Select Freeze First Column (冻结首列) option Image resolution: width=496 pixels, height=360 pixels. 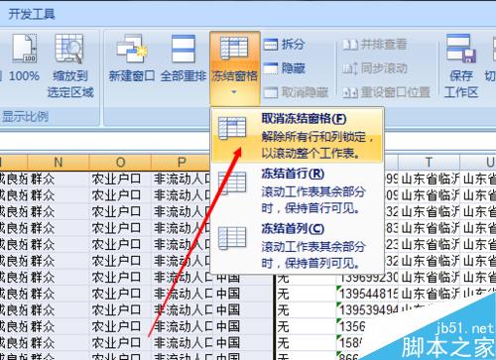pyautogui.click(x=297, y=245)
